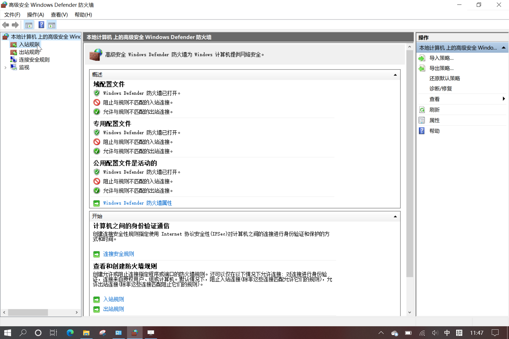
Task: Click the center pane scrollbar down arrow
Action: [x=409, y=312]
